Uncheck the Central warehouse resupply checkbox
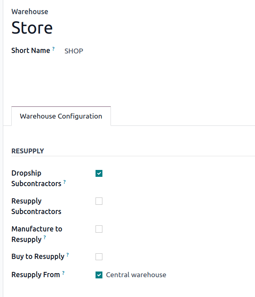This screenshot has width=255, height=297. tap(99, 275)
